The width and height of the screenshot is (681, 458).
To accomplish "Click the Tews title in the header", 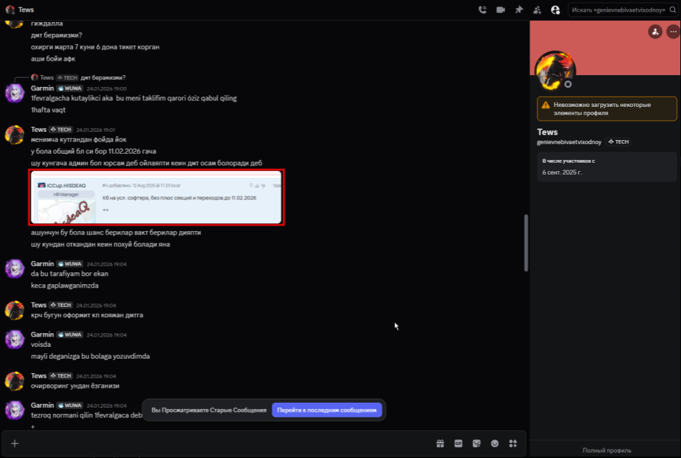I will coord(26,10).
